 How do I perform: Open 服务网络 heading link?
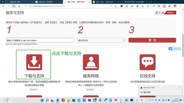91,76
